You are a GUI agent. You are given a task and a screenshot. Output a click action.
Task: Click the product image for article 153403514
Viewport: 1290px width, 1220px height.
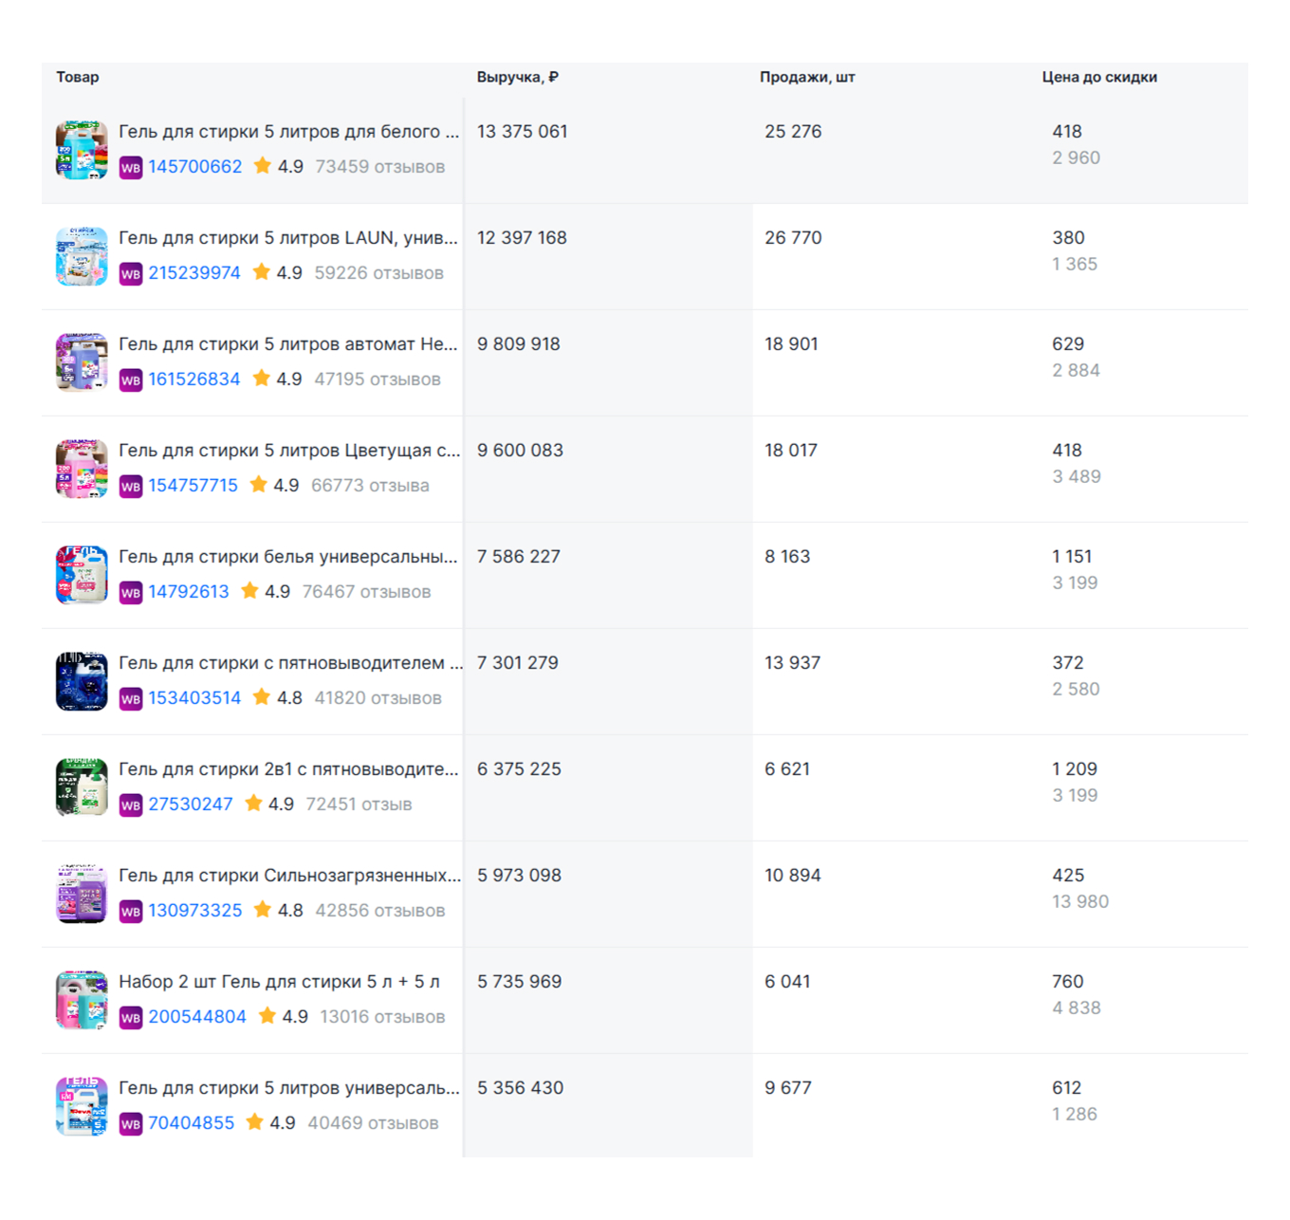tap(82, 681)
